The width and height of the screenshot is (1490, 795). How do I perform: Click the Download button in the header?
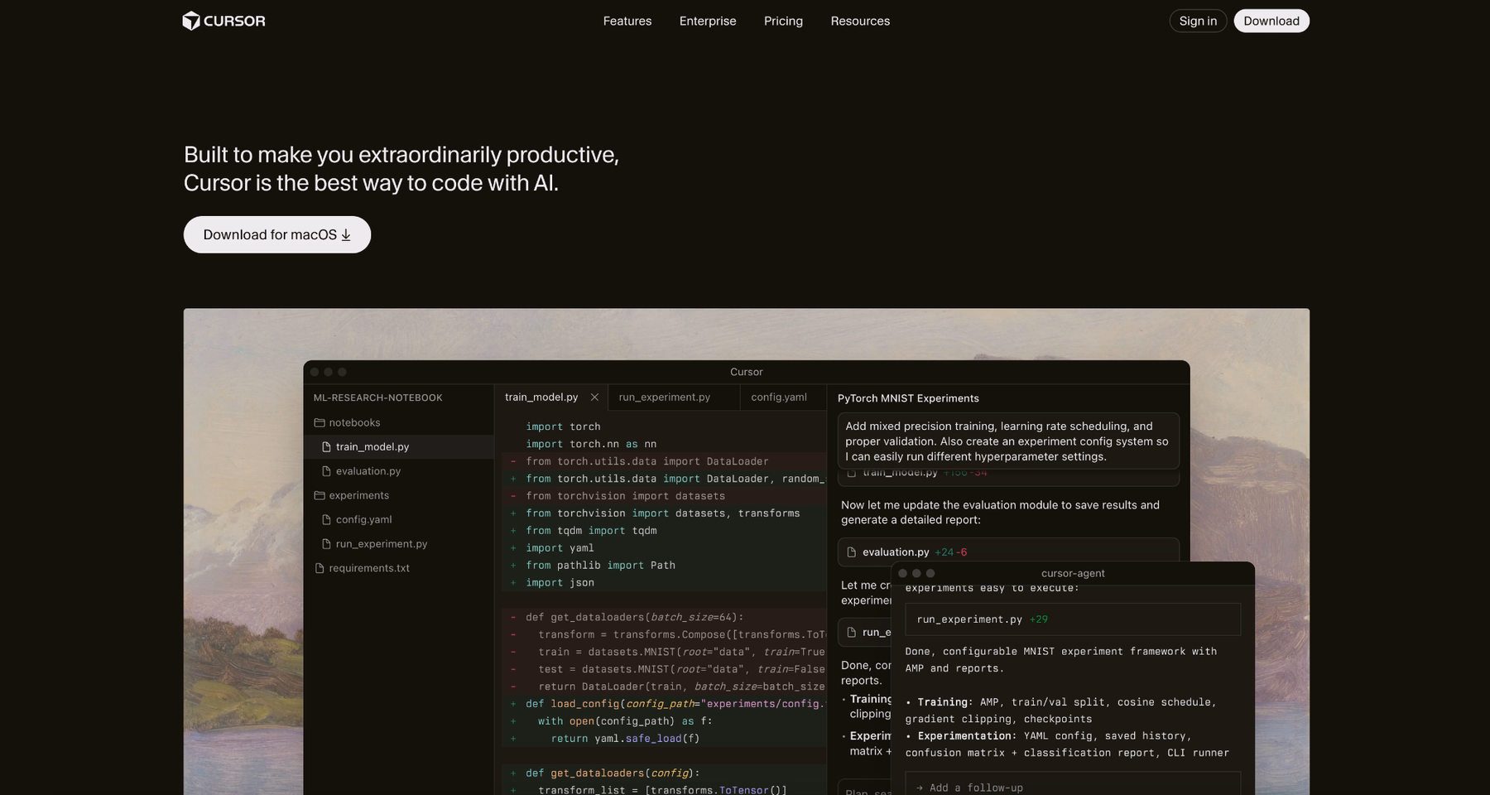pos(1271,21)
